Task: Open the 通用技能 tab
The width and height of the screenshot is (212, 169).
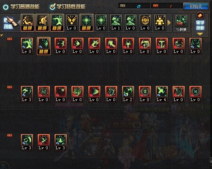Action: 8,23
